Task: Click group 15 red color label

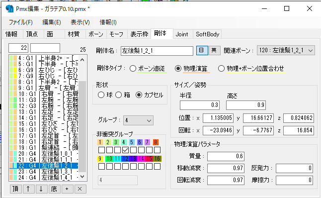Action: 149,158
